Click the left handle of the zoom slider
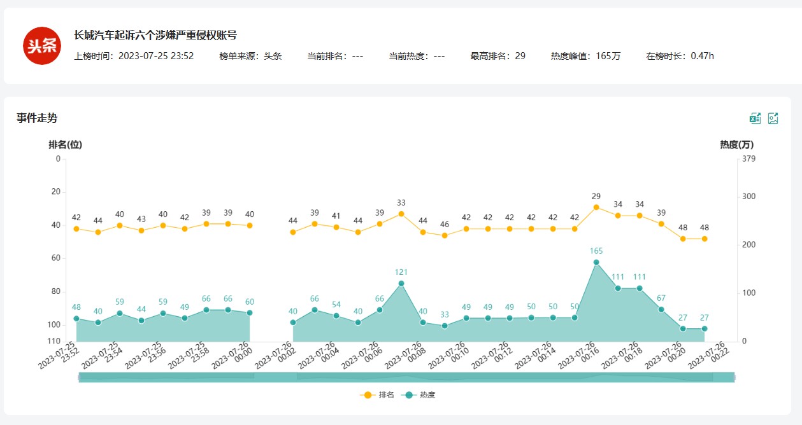The width and height of the screenshot is (802, 425). (79, 377)
